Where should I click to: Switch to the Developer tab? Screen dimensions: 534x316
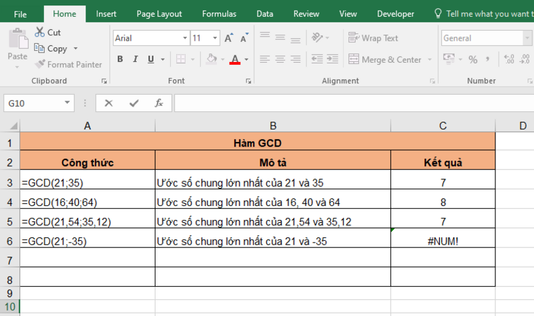click(x=395, y=14)
